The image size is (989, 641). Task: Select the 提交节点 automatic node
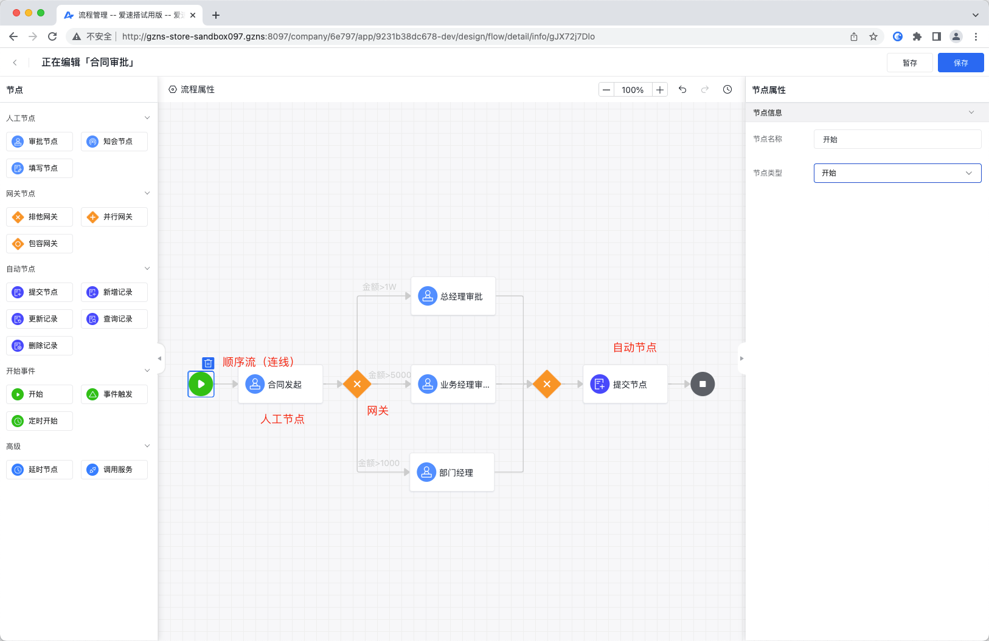tap(39, 292)
